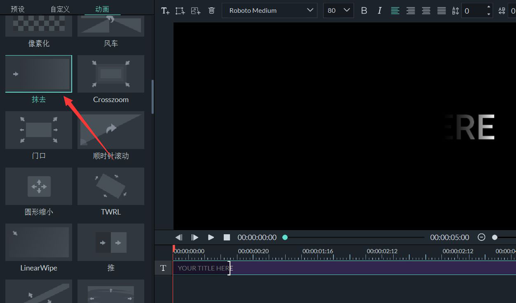The width and height of the screenshot is (516, 303).
Task: Stop the preview playback
Action: 227,237
